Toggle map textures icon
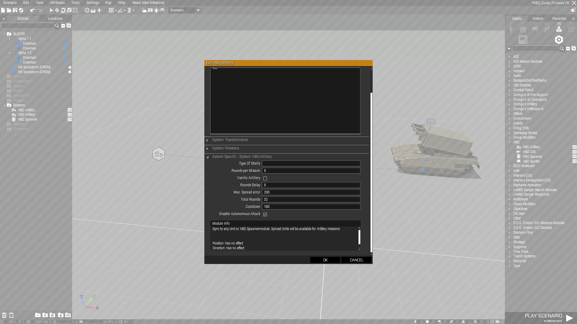Viewport: 577px width, 324px height. (150, 10)
